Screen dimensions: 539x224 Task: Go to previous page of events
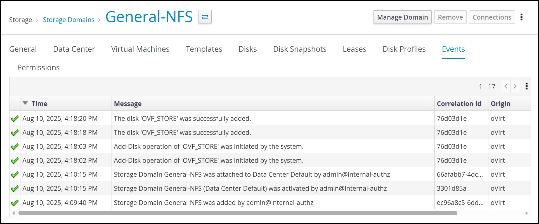pyautogui.click(x=506, y=86)
